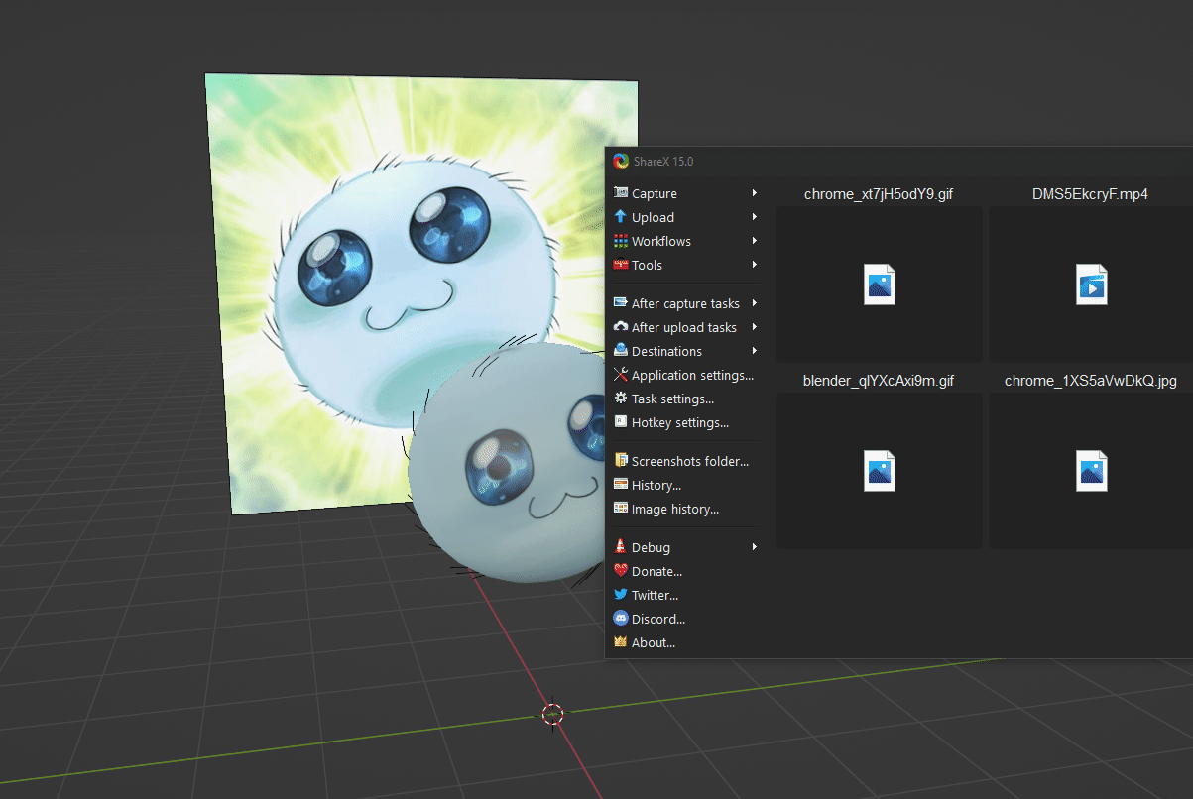Click the Task settings gear icon
Screen dimensions: 1193x799
[x=621, y=399]
